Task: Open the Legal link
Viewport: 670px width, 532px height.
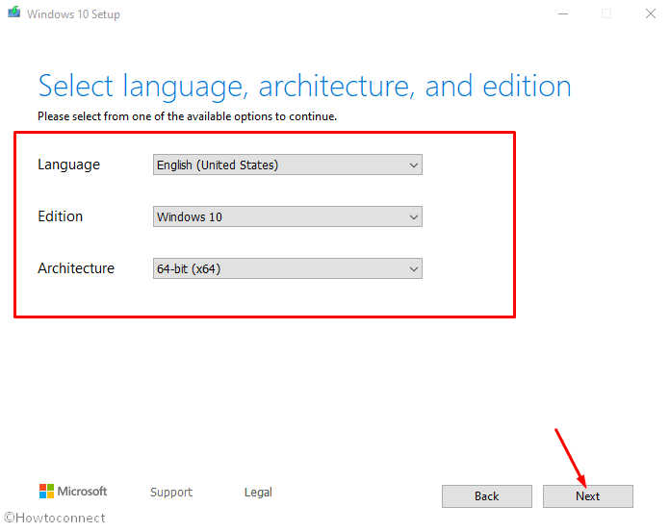Action: tap(258, 493)
